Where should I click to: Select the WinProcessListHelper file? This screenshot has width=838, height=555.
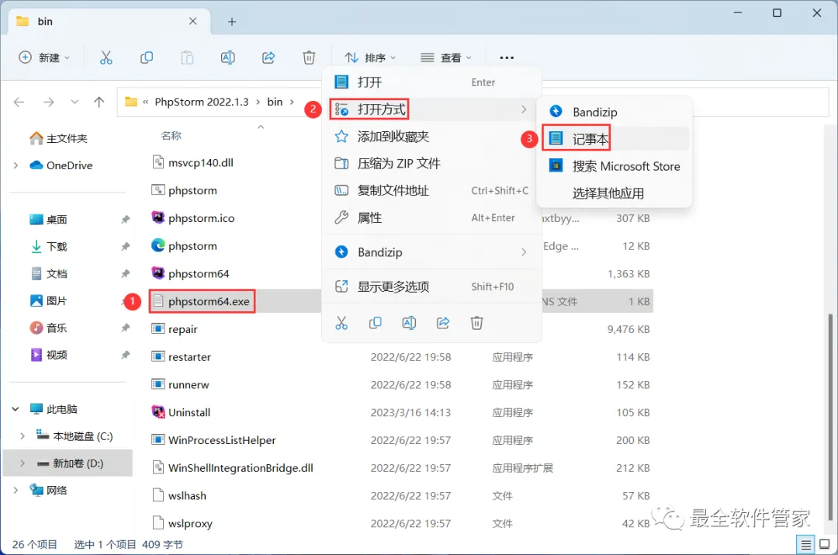point(214,440)
